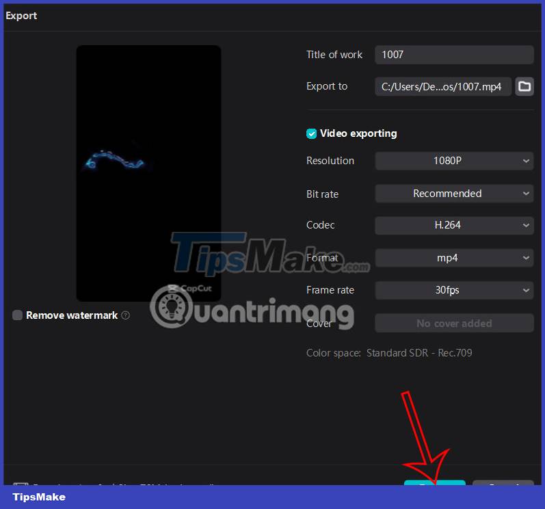This screenshot has height=509, width=545.
Task: Click the help icon beside Remove watermark
Action: click(126, 315)
